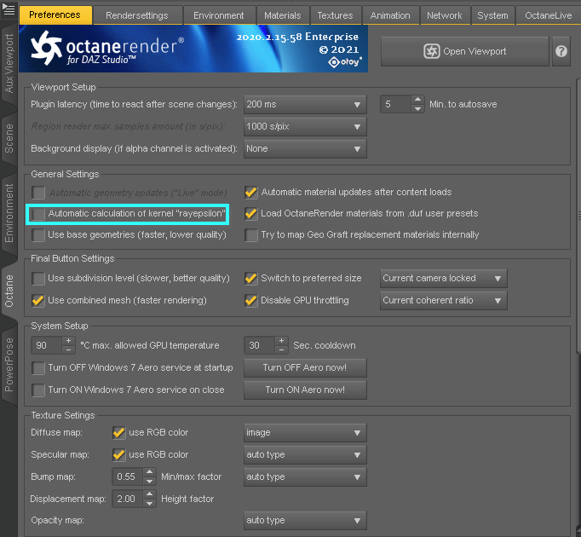
Task: Enable Use subdivision level checkbox
Action: [38, 278]
